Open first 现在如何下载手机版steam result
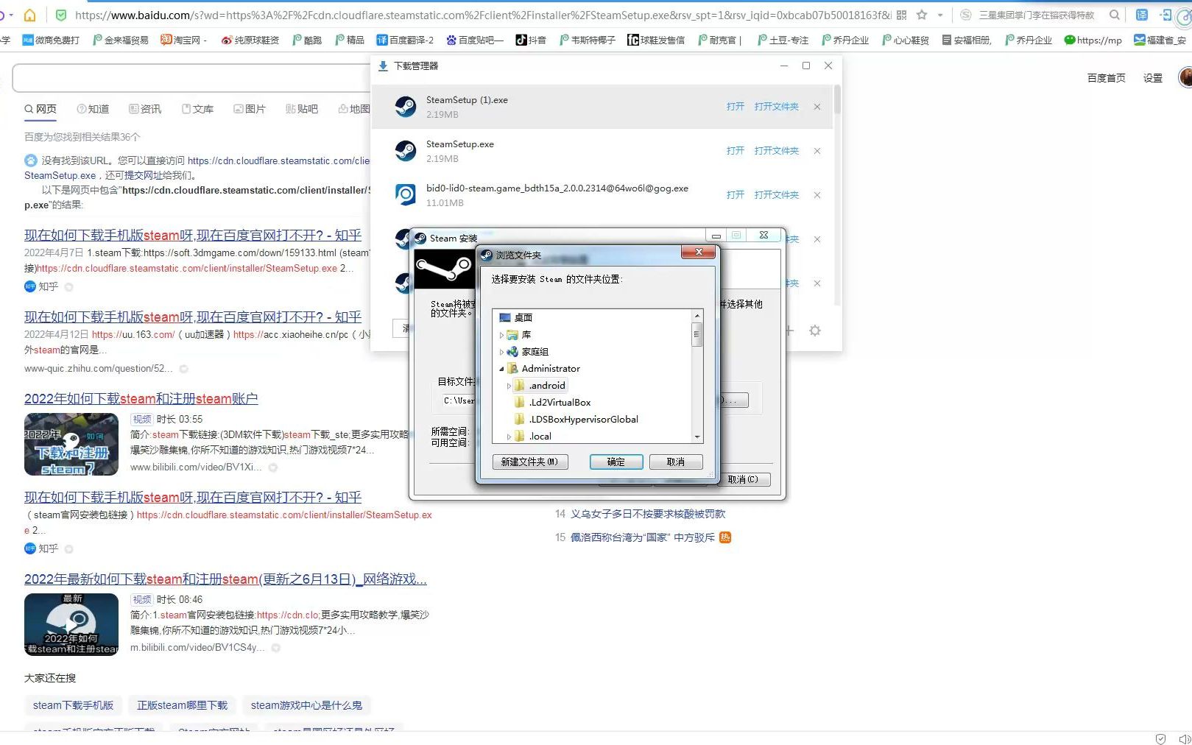The image size is (1192, 745). 193,236
